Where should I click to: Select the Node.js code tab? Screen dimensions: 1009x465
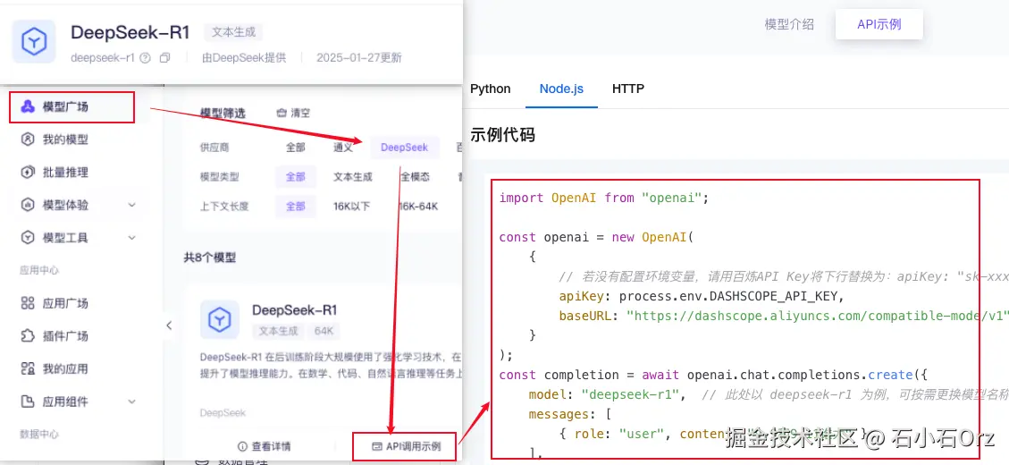561,89
